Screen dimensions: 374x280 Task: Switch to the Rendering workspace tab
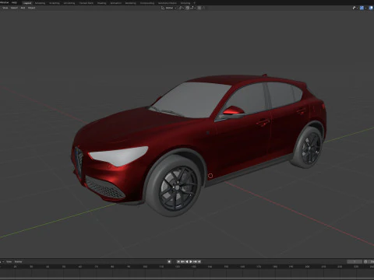(130, 3)
